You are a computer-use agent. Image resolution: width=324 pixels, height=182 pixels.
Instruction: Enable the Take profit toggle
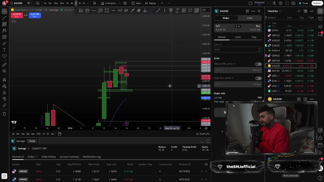[x=258, y=64]
